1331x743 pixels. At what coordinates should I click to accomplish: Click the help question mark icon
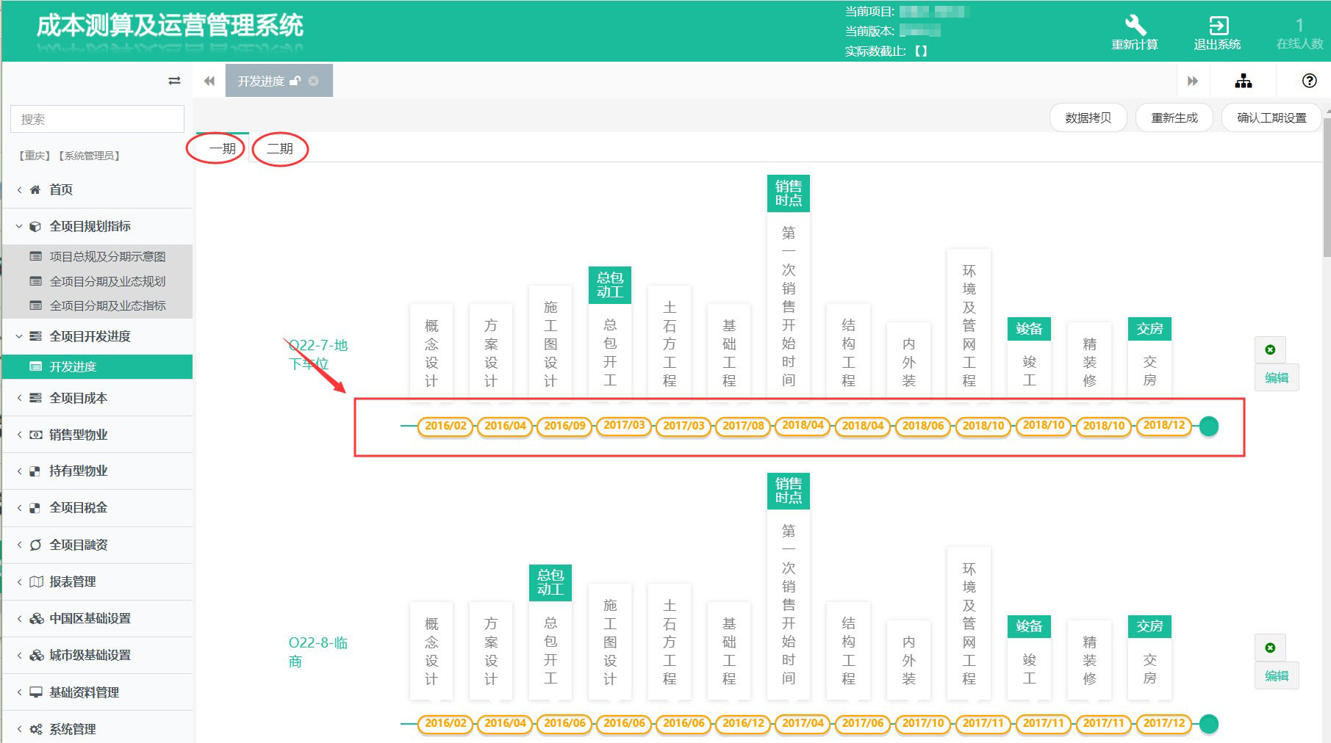coord(1309,81)
